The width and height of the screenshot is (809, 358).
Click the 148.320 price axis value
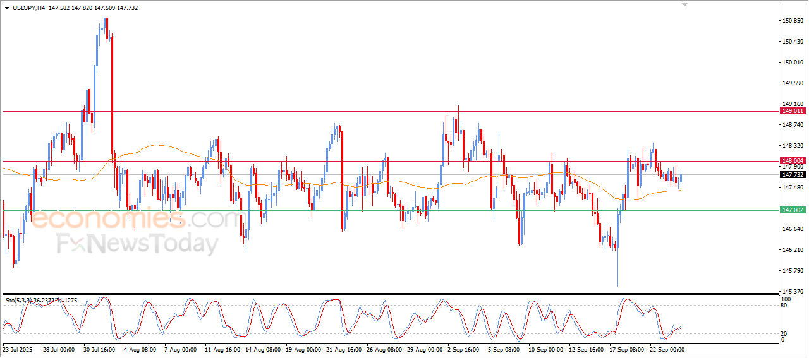[x=793, y=146]
